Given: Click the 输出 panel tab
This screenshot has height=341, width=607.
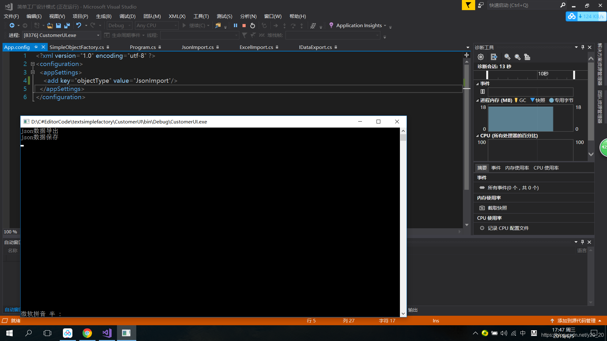Looking at the screenshot, I should pos(413,310).
